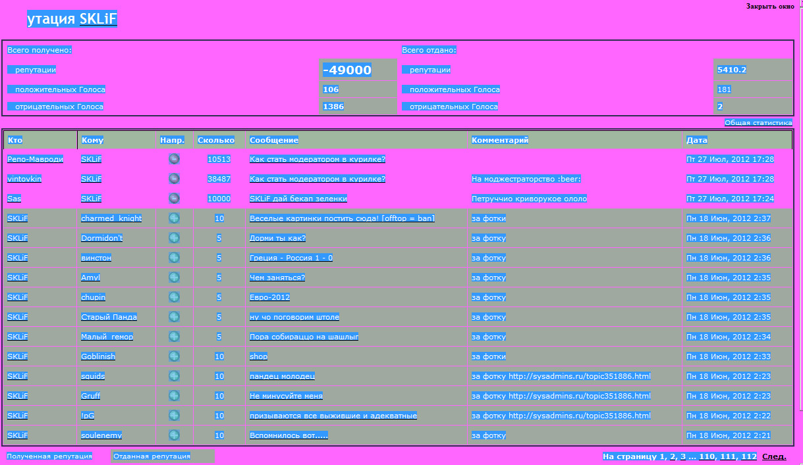
Task: Open topic пандец молодец
Action: tap(282, 376)
